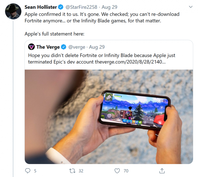
Task: Click the retweet arrows icon
Action: click(x=72, y=171)
